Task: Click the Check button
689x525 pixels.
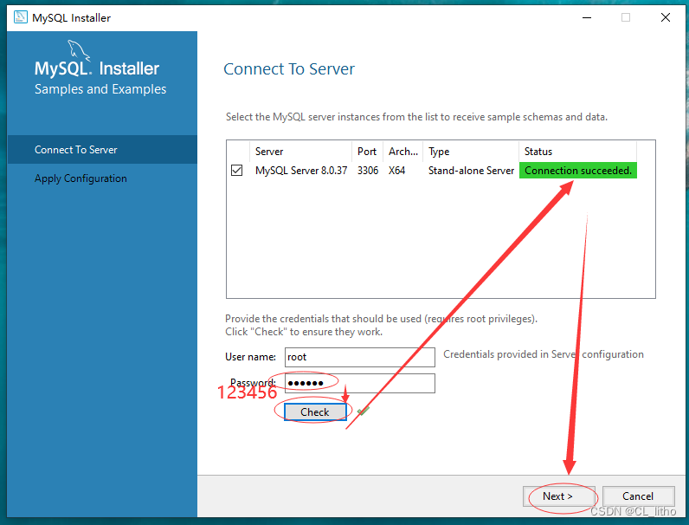Action: pos(315,412)
